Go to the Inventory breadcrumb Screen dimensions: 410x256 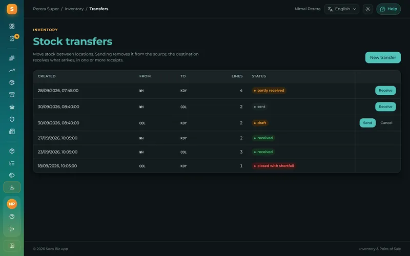(74, 9)
